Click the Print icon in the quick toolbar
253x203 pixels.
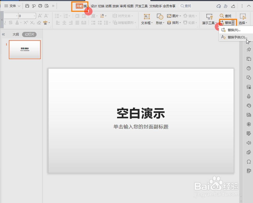[40, 6]
